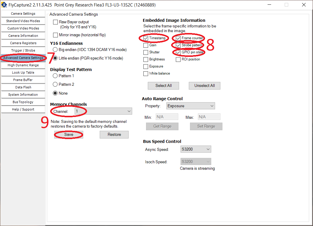
Task: Click the Min value field
Action: (x=167, y=116)
